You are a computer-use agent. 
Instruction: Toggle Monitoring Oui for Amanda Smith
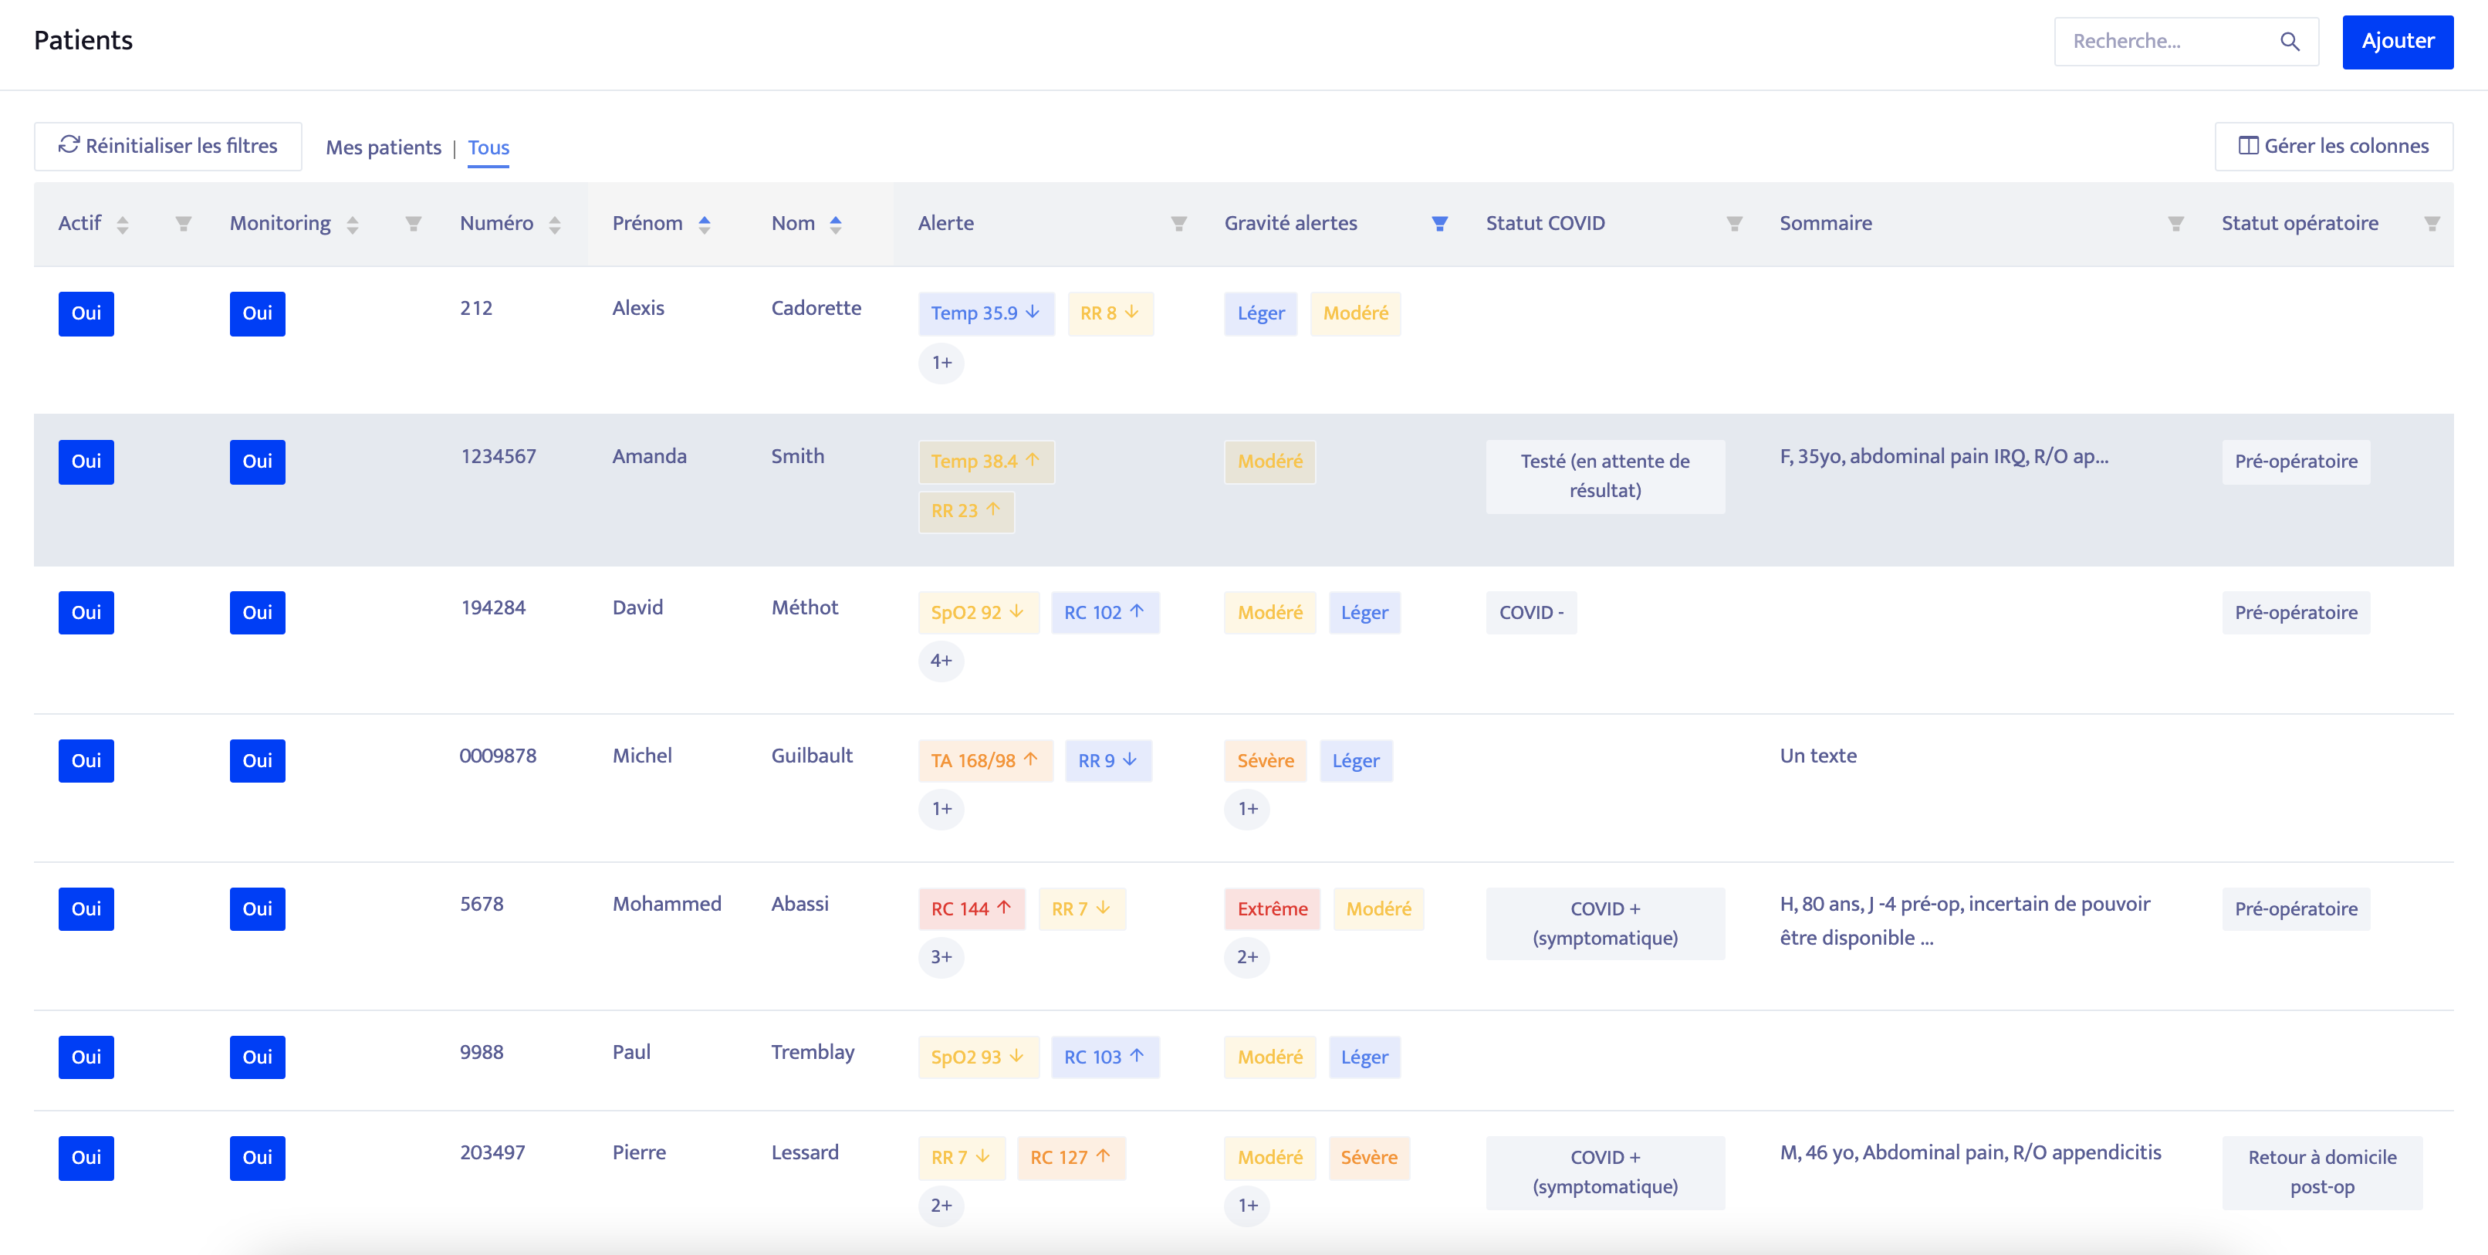pos(257,462)
